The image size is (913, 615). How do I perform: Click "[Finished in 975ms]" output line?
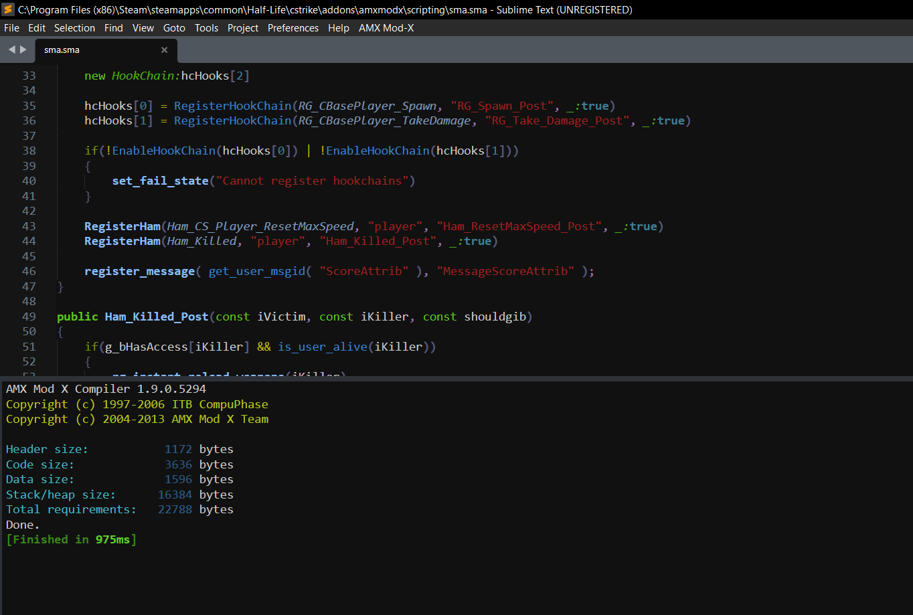(x=71, y=539)
